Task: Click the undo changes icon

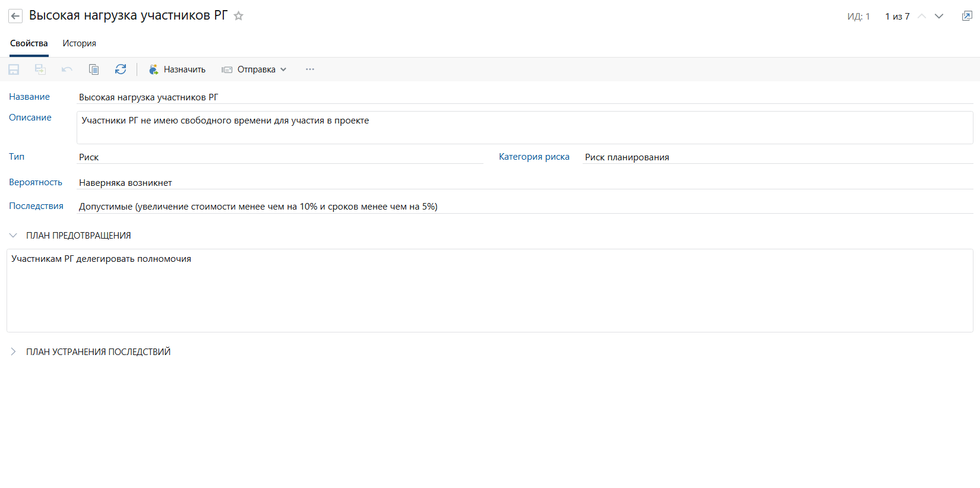Action: (x=67, y=69)
